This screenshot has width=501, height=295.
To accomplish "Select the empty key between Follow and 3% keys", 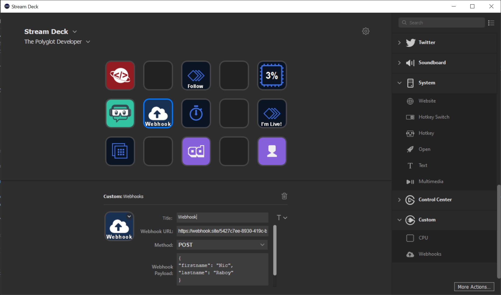I will 234,75.
